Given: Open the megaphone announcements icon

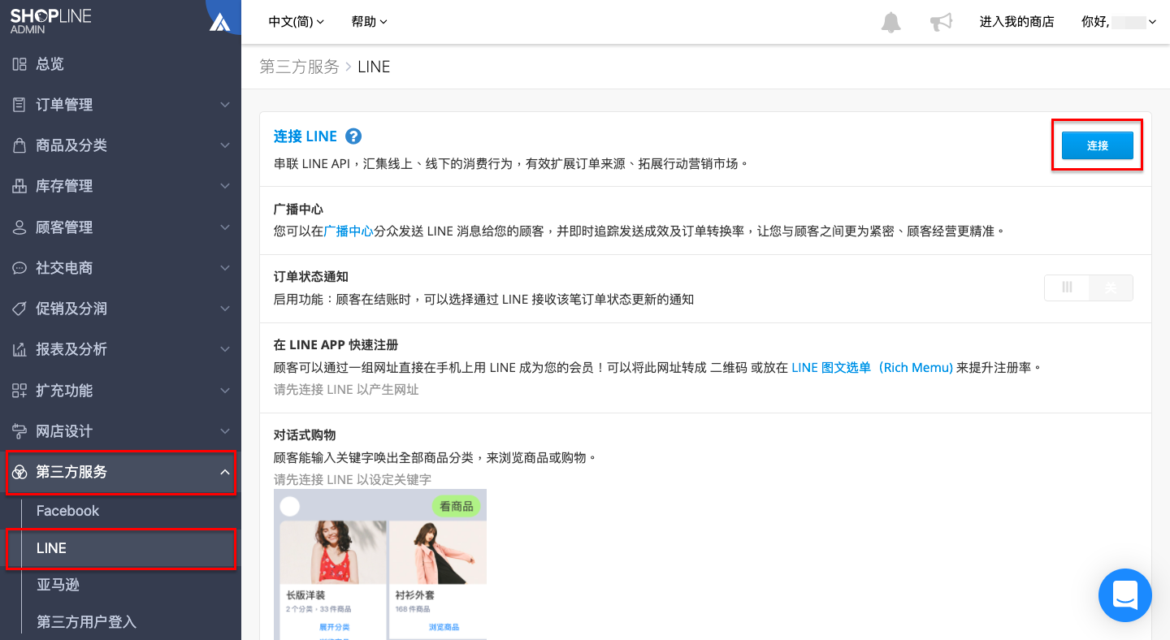Looking at the screenshot, I should [941, 22].
